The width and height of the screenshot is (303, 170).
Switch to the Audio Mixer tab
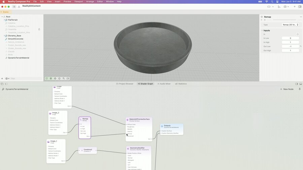pos(164,84)
